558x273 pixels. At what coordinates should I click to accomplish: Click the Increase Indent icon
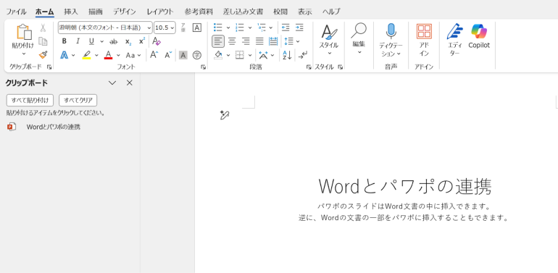coord(299,28)
